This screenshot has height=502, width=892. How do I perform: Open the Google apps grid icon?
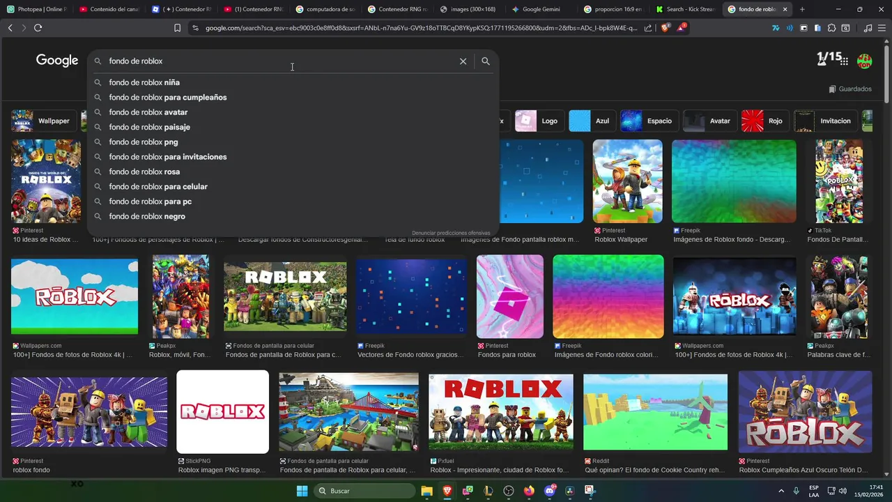tap(844, 61)
